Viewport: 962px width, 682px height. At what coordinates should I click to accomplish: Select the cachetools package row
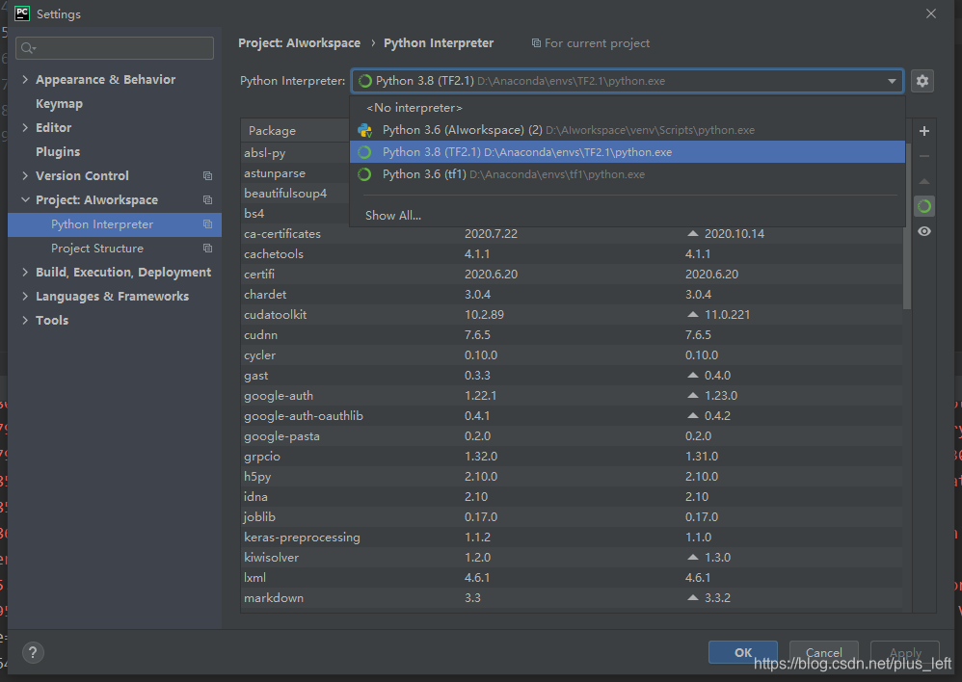[572, 254]
